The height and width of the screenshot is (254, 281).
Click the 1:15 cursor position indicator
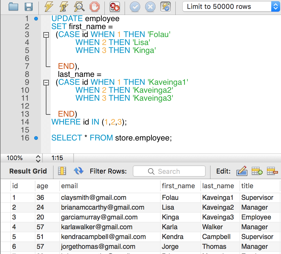[57, 158]
